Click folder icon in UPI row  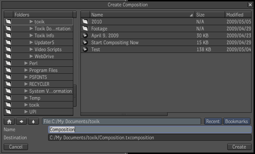8,112
